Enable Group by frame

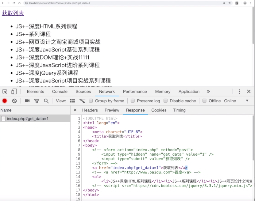[x=91, y=101]
